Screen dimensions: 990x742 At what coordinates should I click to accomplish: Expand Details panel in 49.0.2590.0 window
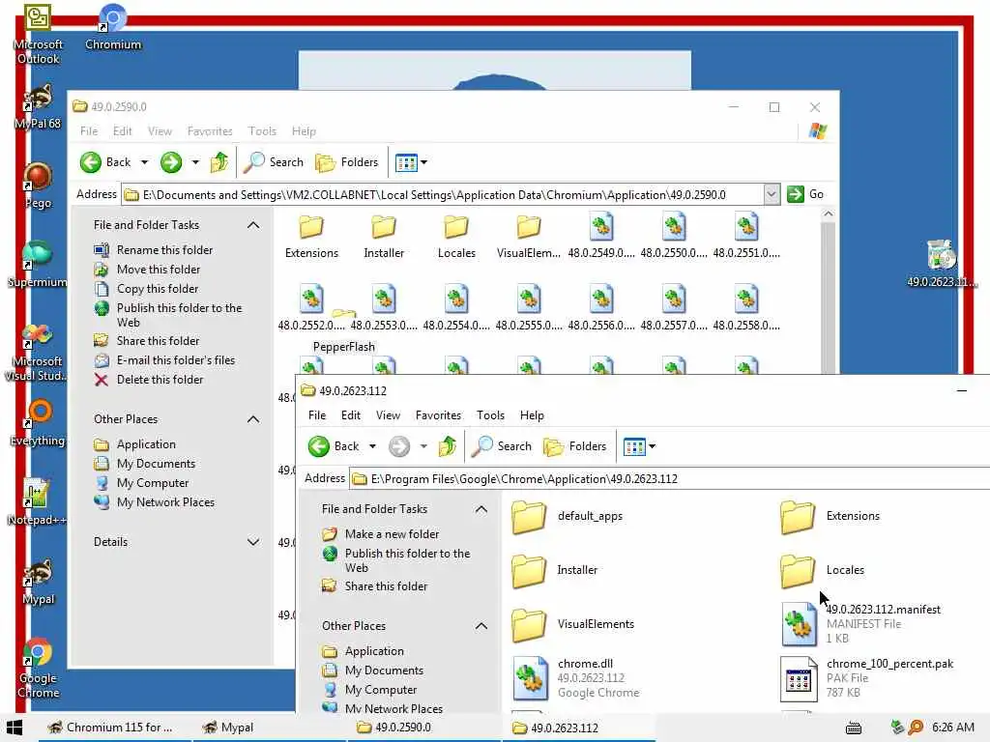pos(253,542)
